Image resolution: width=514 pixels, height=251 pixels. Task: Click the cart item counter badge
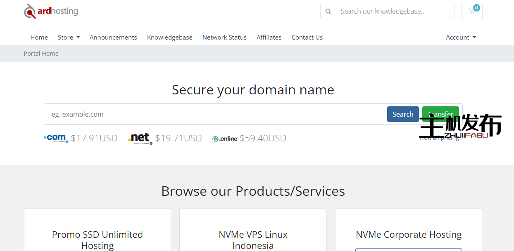coord(477,7)
